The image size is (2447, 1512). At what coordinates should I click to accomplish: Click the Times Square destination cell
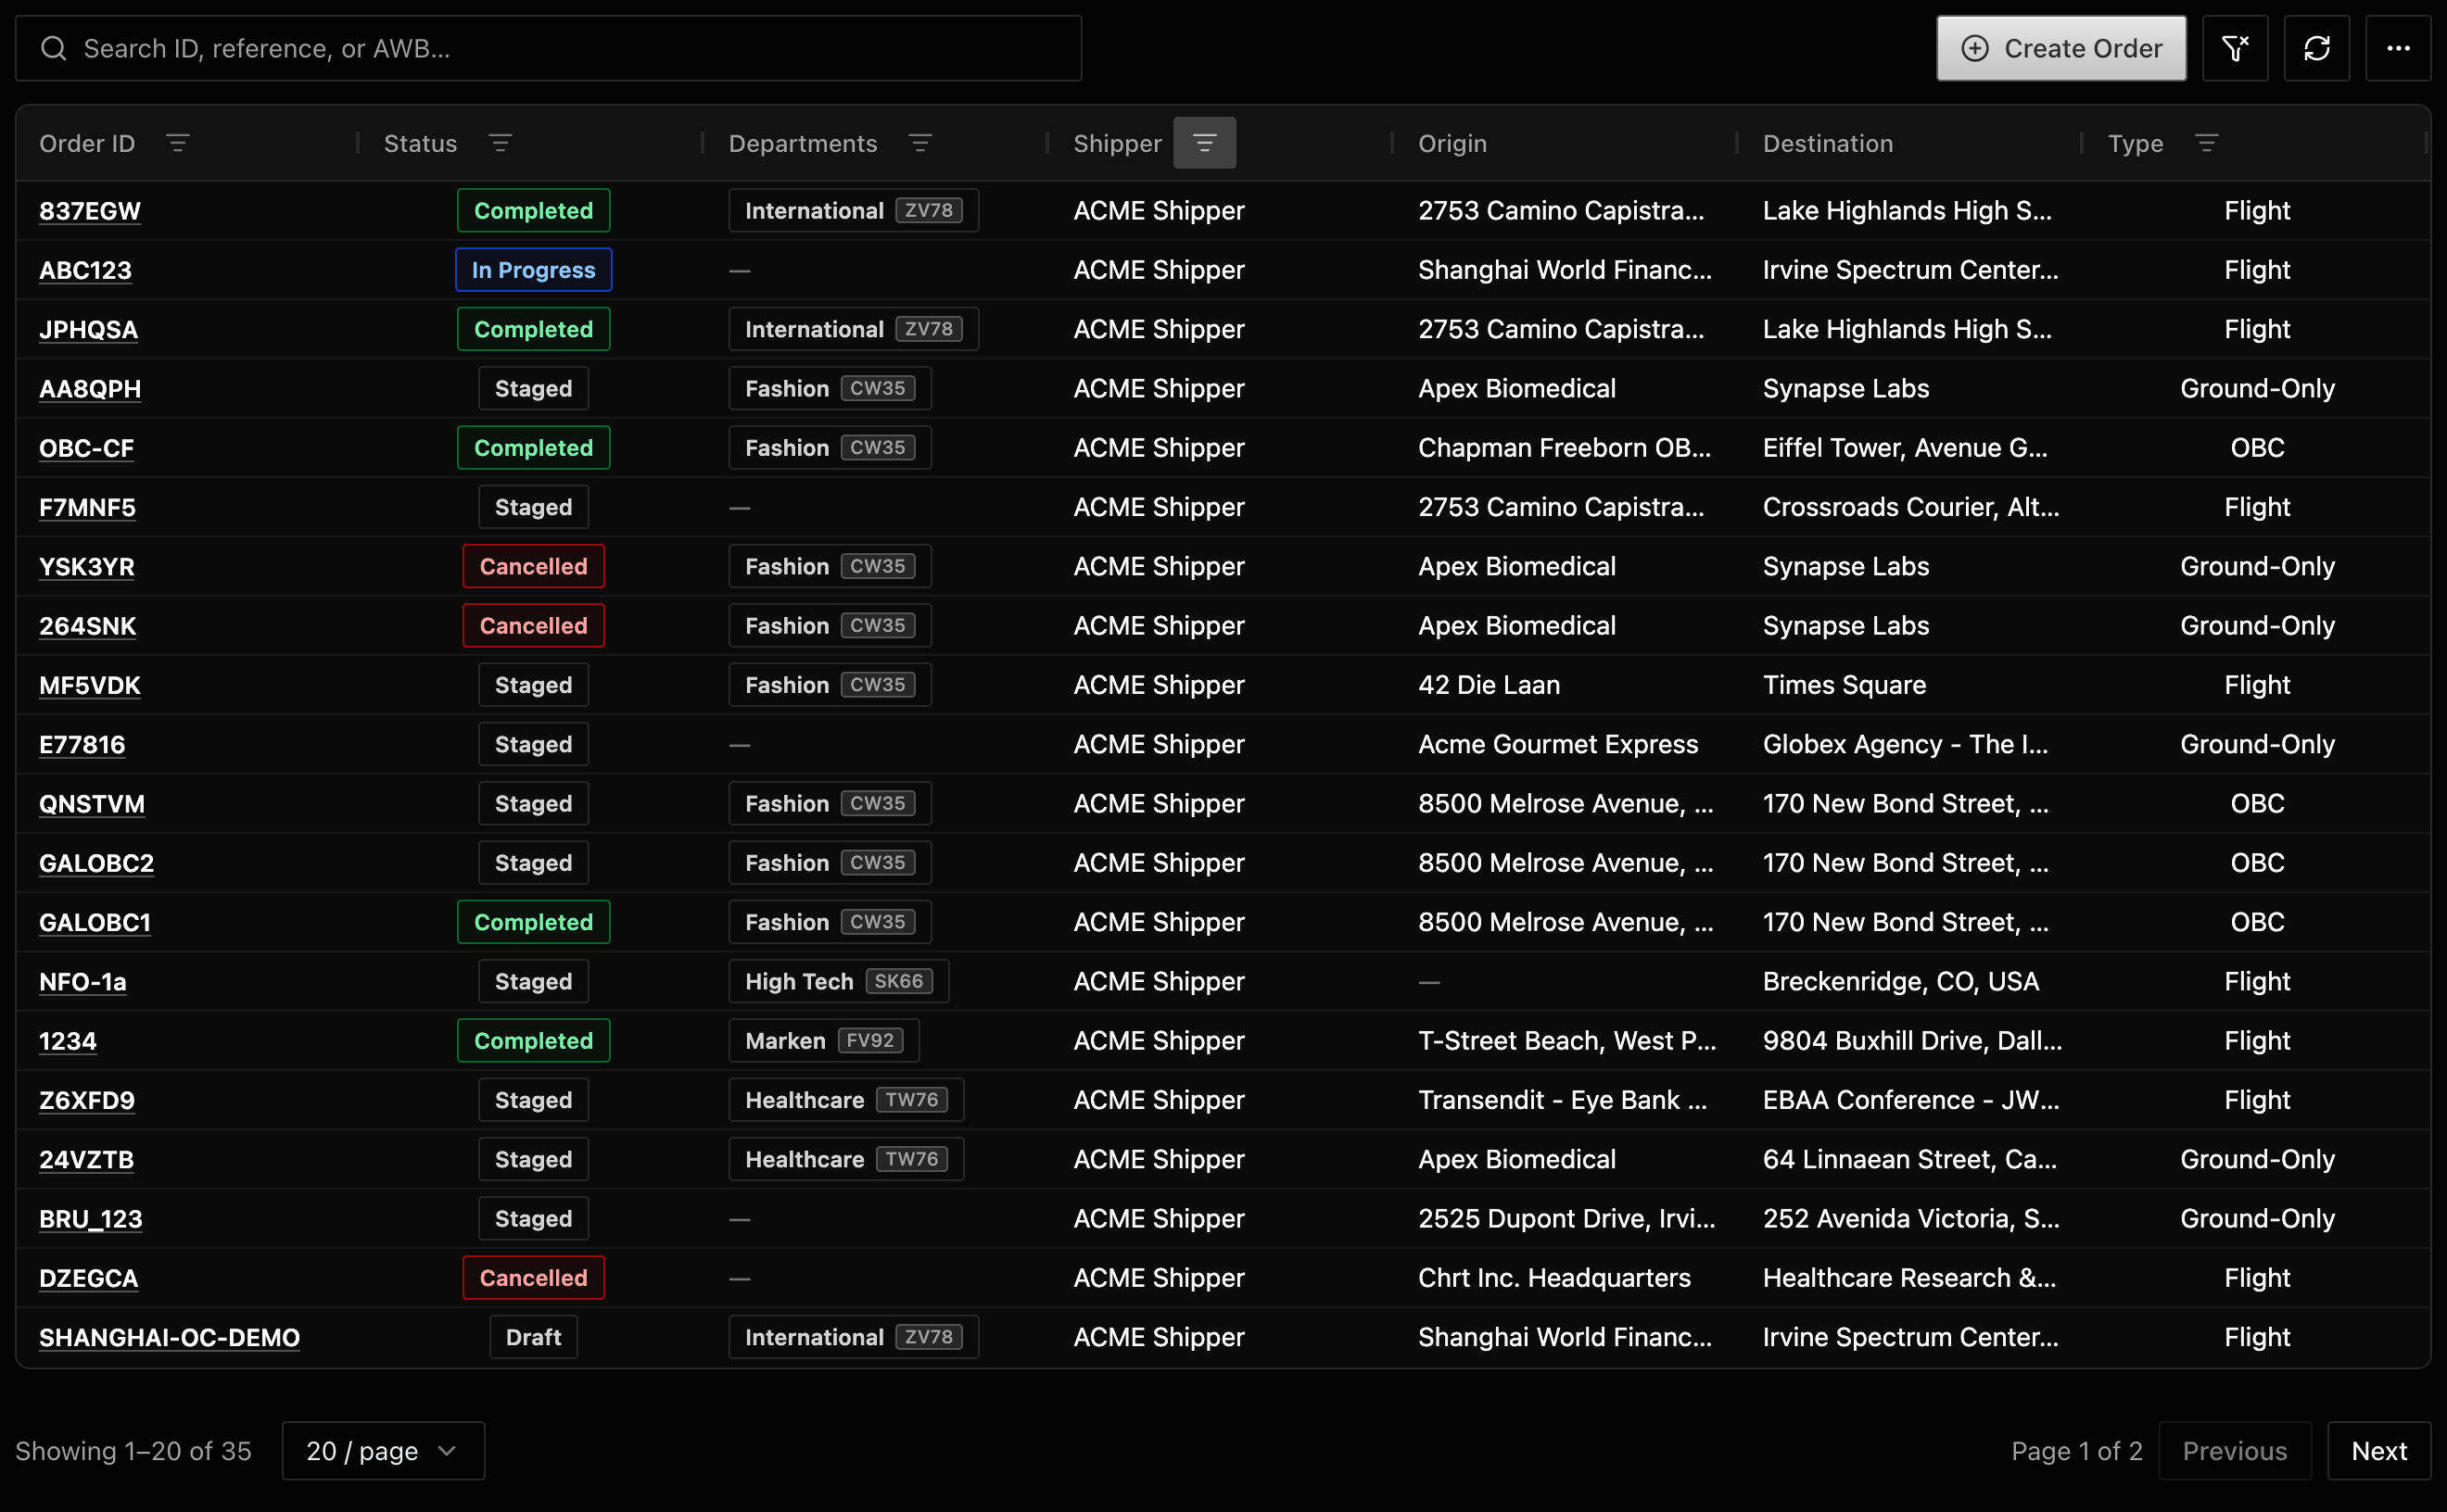coord(1844,685)
